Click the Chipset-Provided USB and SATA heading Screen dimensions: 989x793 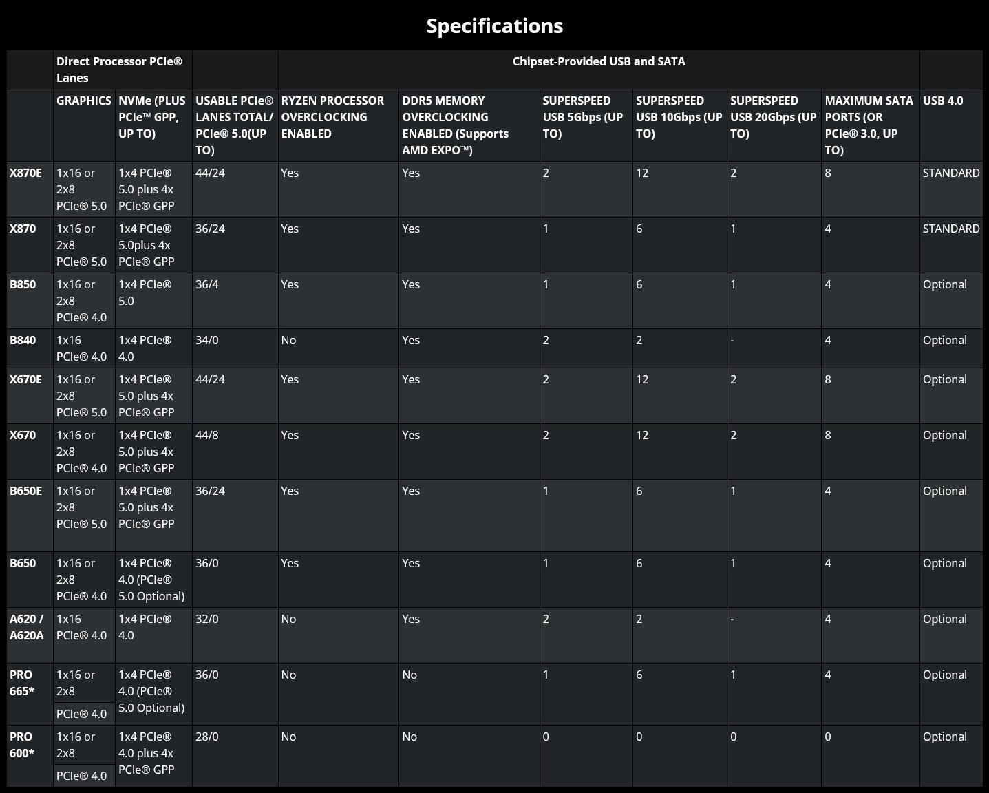coord(599,61)
